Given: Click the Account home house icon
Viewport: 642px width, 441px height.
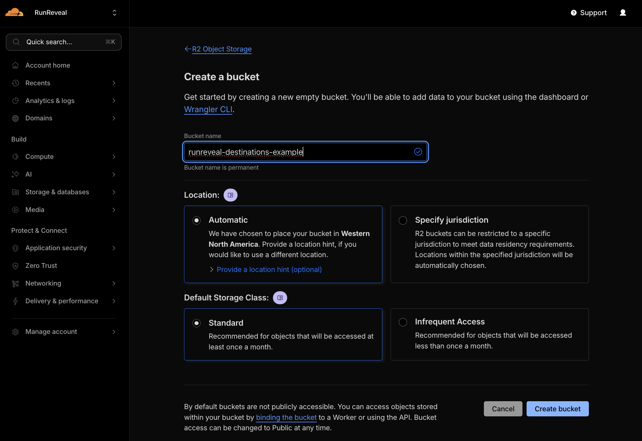Looking at the screenshot, I should click(15, 65).
